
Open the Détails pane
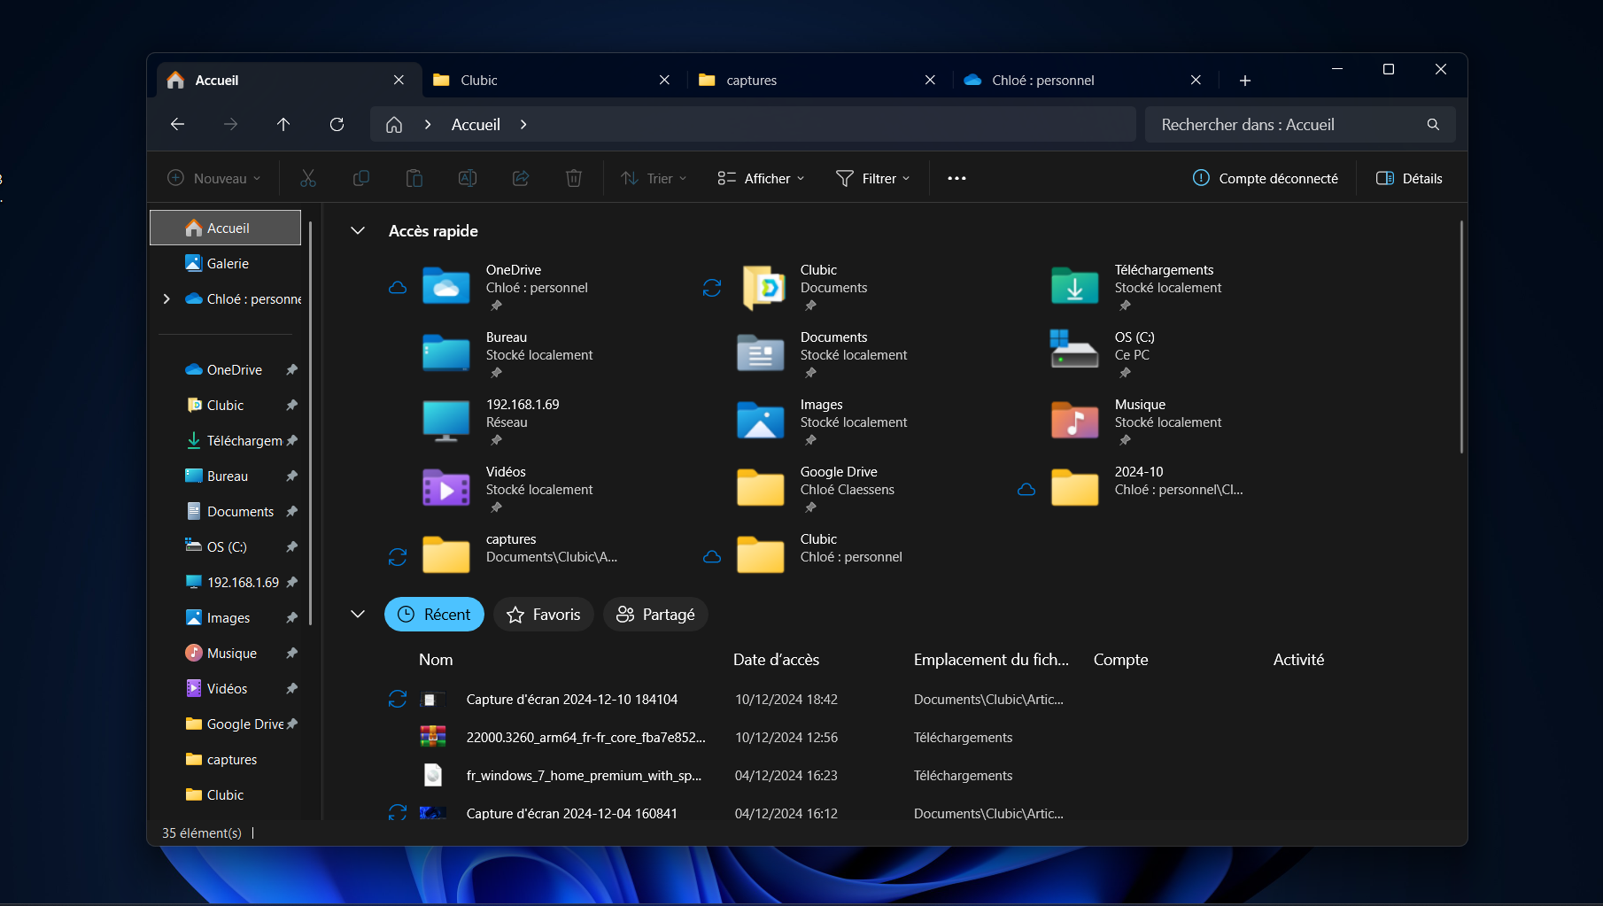click(x=1410, y=178)
